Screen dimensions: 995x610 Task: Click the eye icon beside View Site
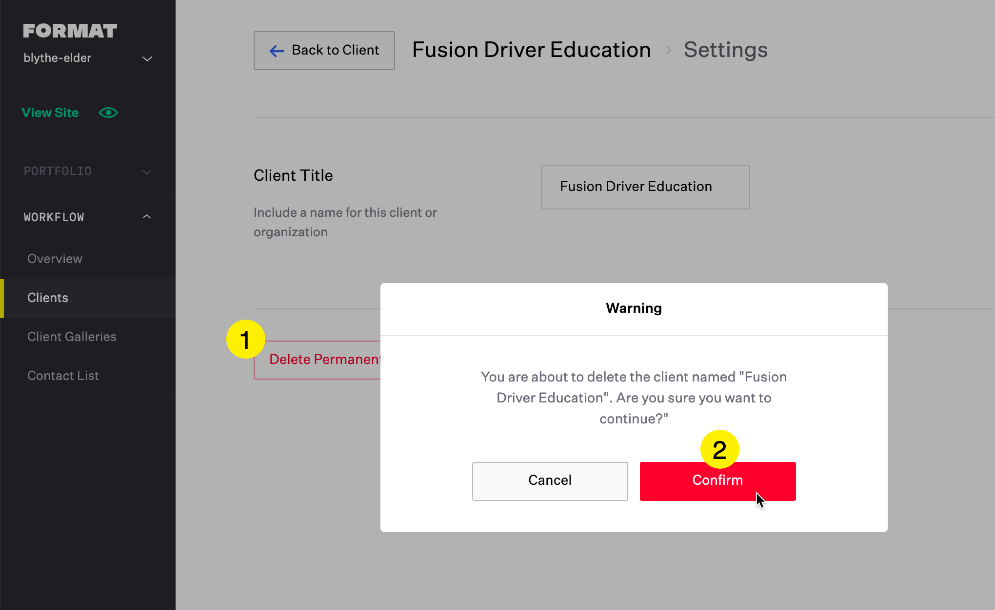click(108, 113)
